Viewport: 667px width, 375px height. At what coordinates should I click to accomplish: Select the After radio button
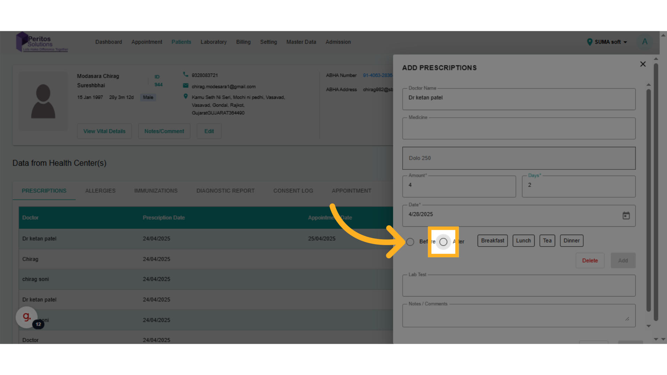coord(443,242)
